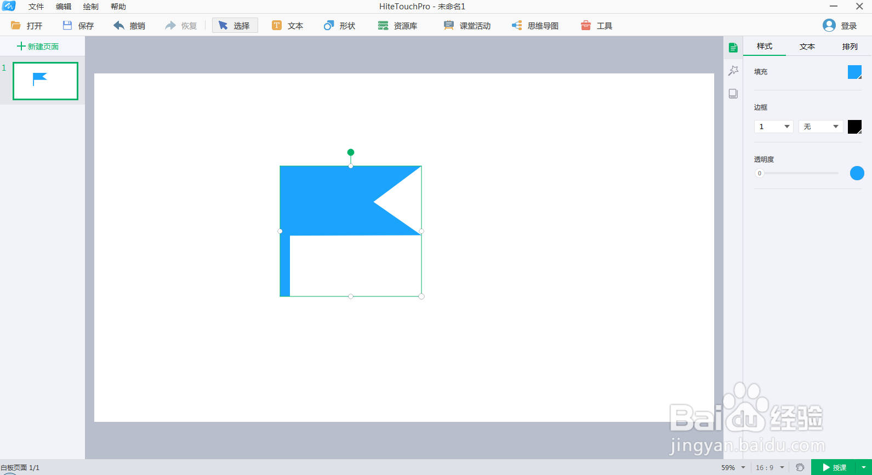Expand the 授课 button dropdown arrow
The height and width of the screenshot is (475, 872).
864,467
